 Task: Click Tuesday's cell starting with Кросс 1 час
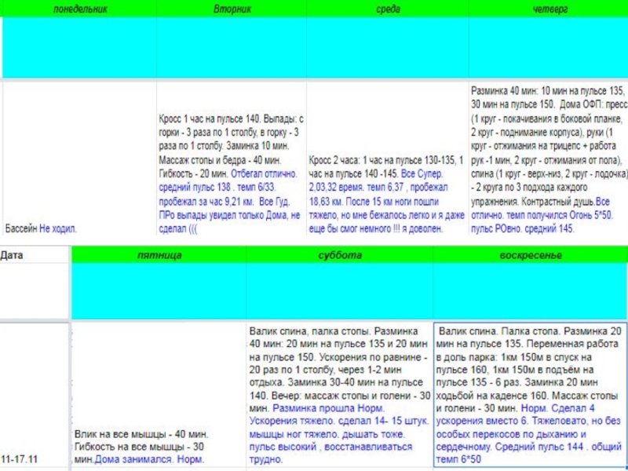click(232, 173)
